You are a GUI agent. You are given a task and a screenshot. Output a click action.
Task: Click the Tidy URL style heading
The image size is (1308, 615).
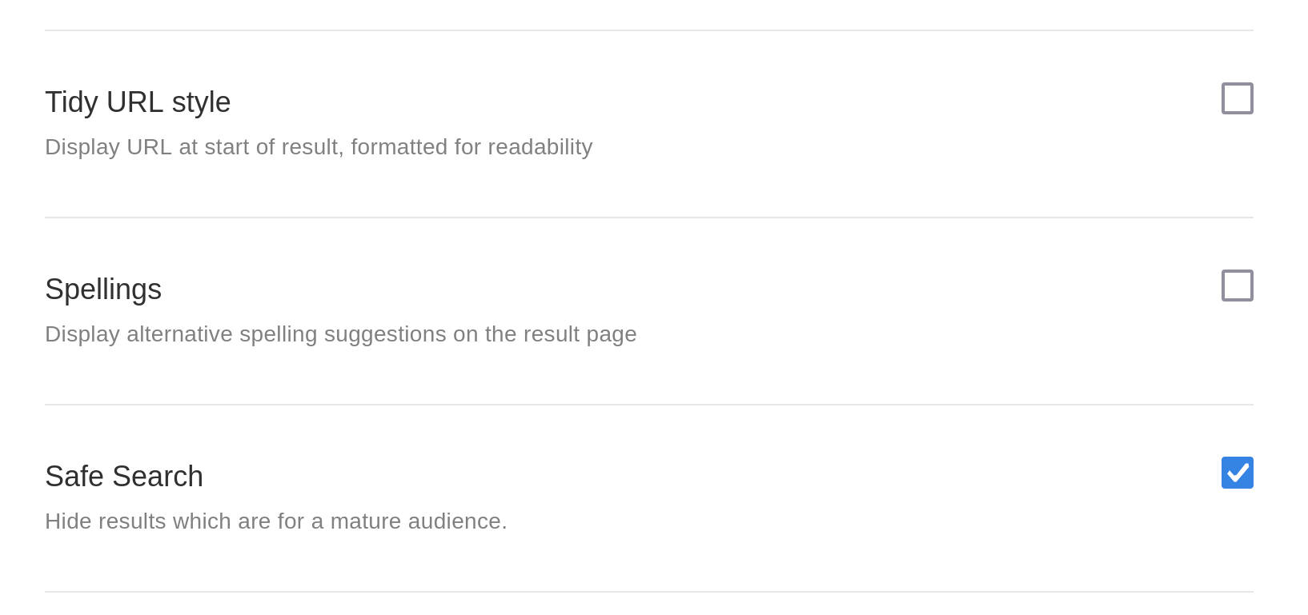[x=137, y=102]
